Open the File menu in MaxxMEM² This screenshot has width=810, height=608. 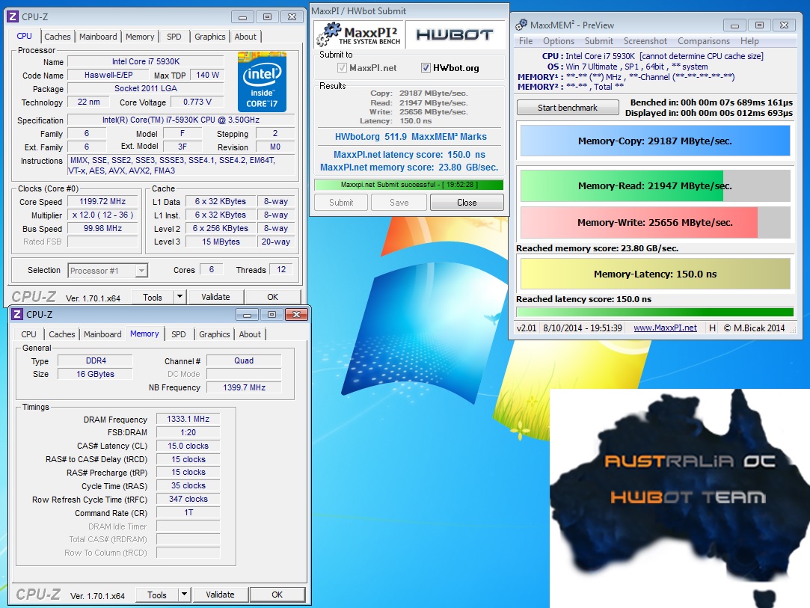coord(526,41)
